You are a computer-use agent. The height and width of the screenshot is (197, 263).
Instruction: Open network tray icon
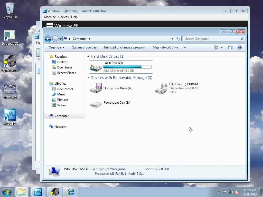(x=231, y=192)
